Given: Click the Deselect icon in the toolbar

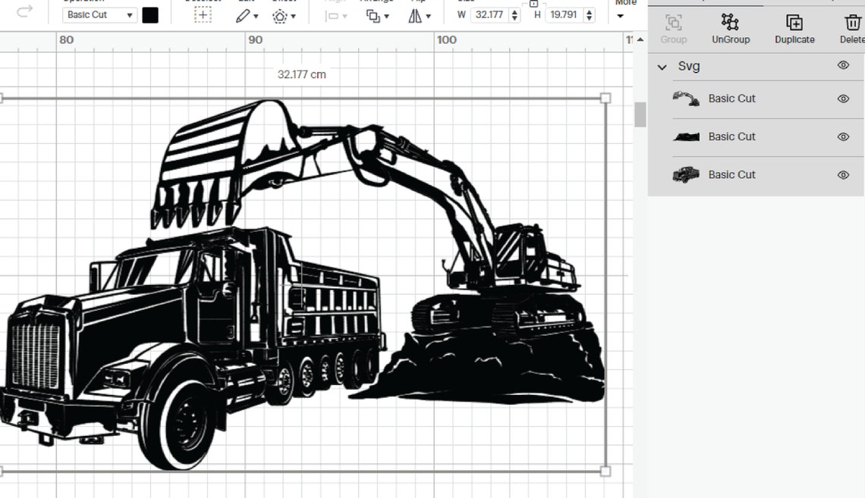Looking at the screenshot, I should (202, 14).
